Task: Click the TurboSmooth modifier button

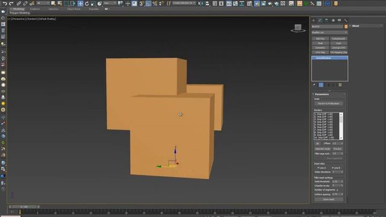Action: [x=338, y=39]
